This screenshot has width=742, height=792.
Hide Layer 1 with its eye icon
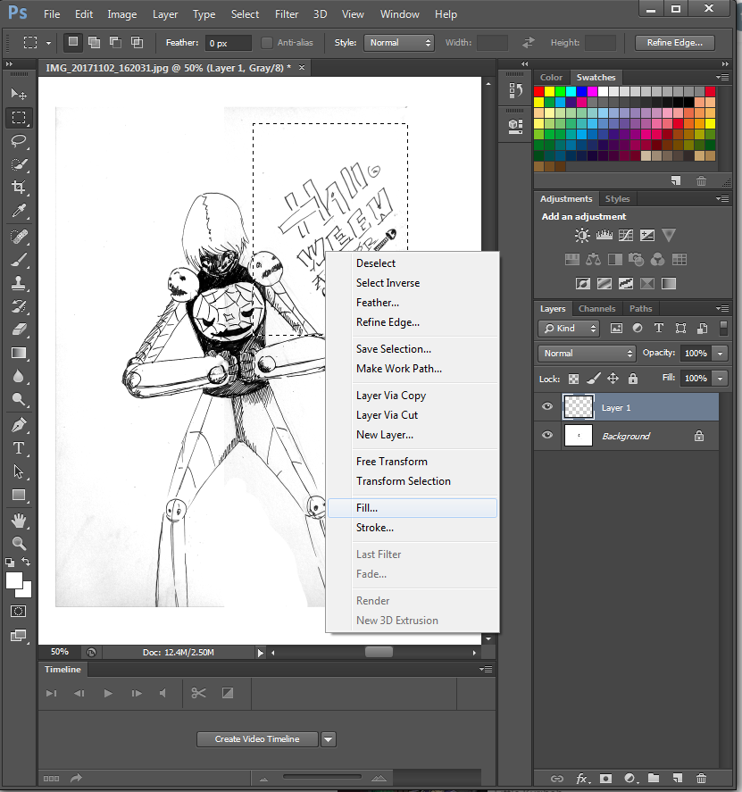pos(547,407)
